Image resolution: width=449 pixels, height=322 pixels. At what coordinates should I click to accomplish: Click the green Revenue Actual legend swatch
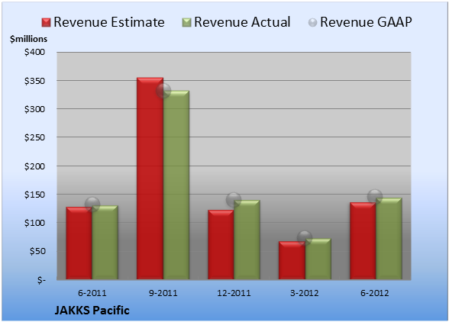coord(186,22)
